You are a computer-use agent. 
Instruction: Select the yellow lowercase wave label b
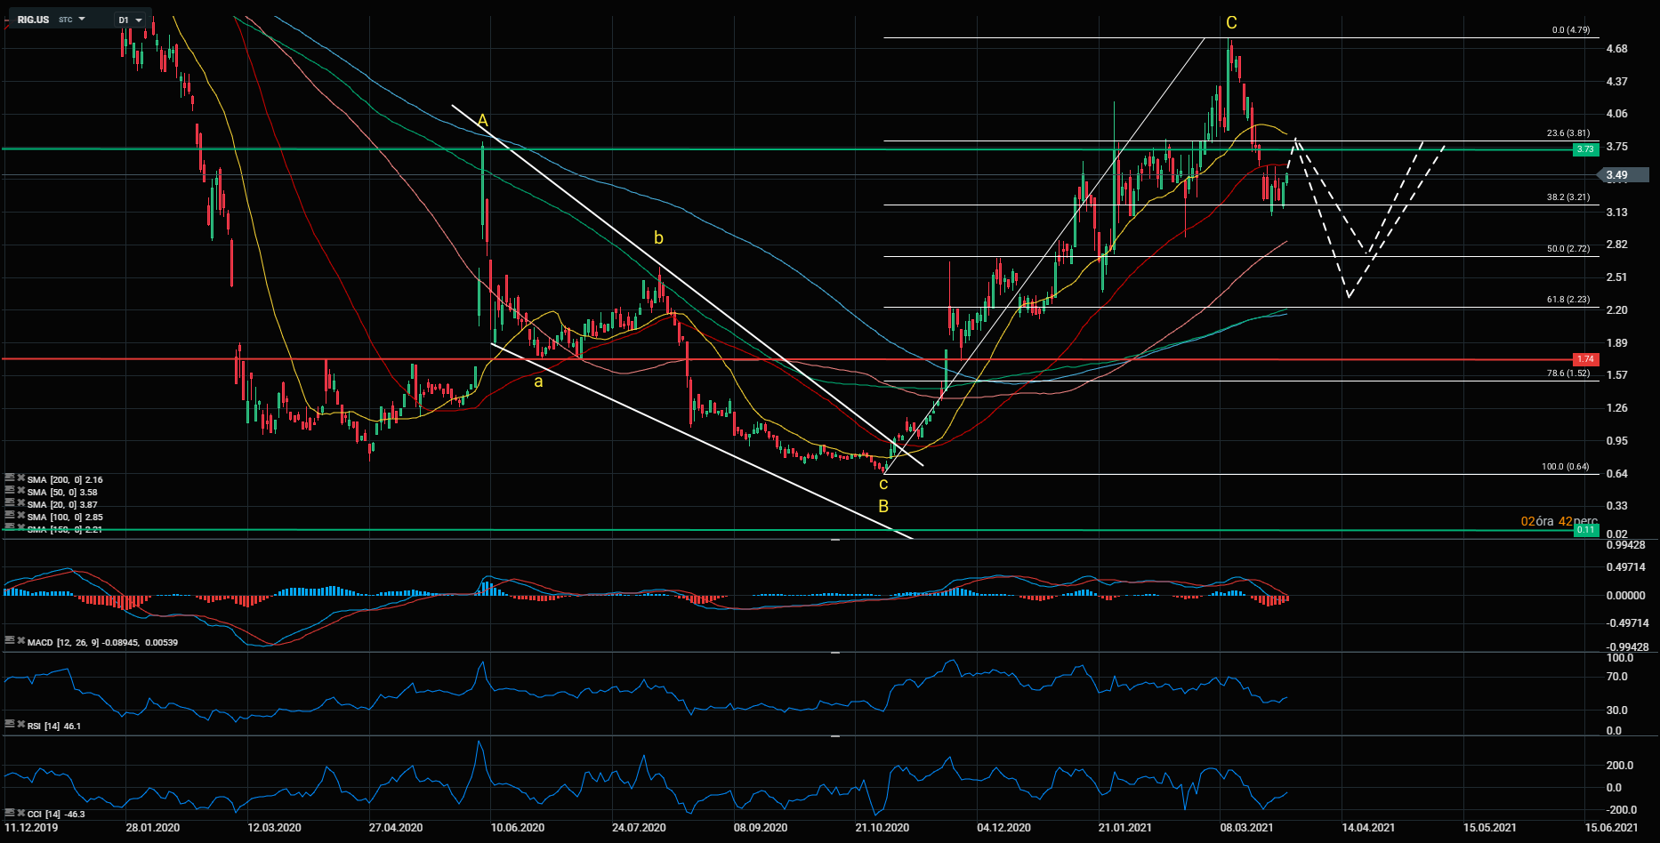(658, 237)
